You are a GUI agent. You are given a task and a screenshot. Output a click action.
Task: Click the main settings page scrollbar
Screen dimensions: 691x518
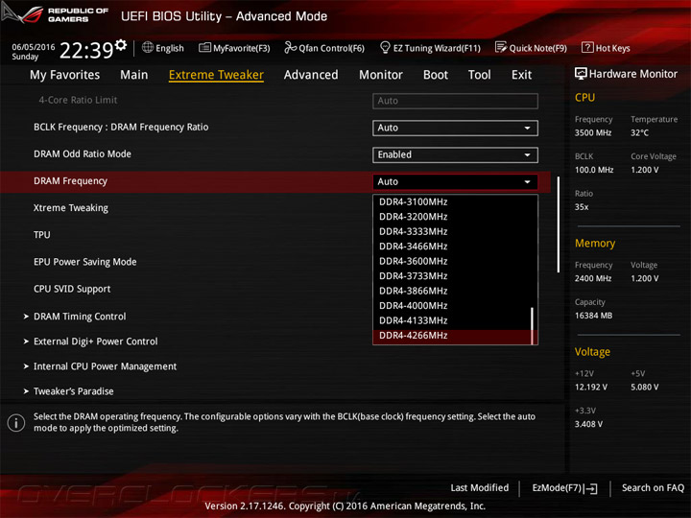click(x=558, y=224)
